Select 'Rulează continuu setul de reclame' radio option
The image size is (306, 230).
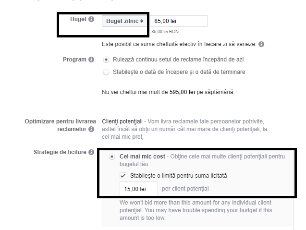pos(106,60)
